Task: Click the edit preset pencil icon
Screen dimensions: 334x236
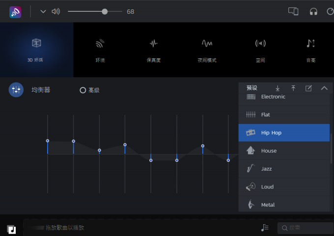Action: click(308, 88)
